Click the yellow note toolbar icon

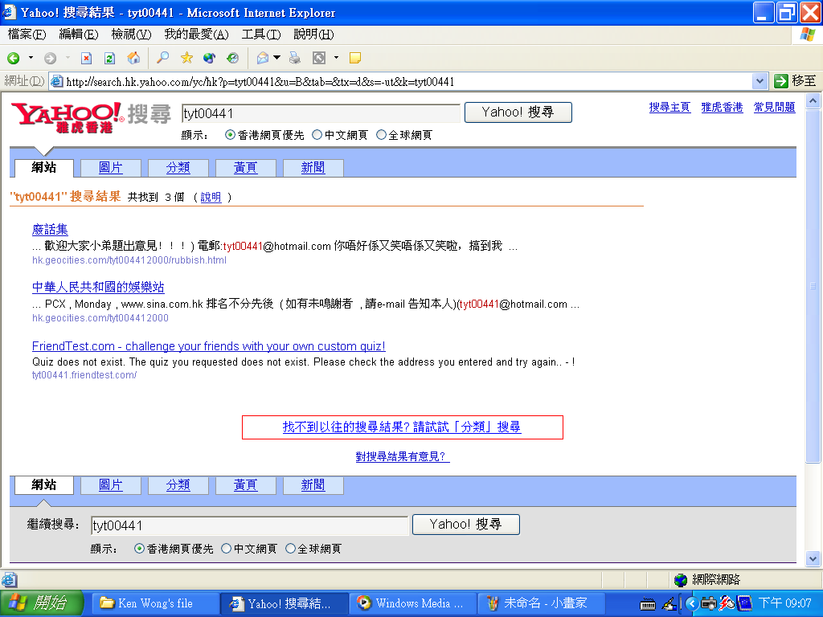(x=354, y=58)
